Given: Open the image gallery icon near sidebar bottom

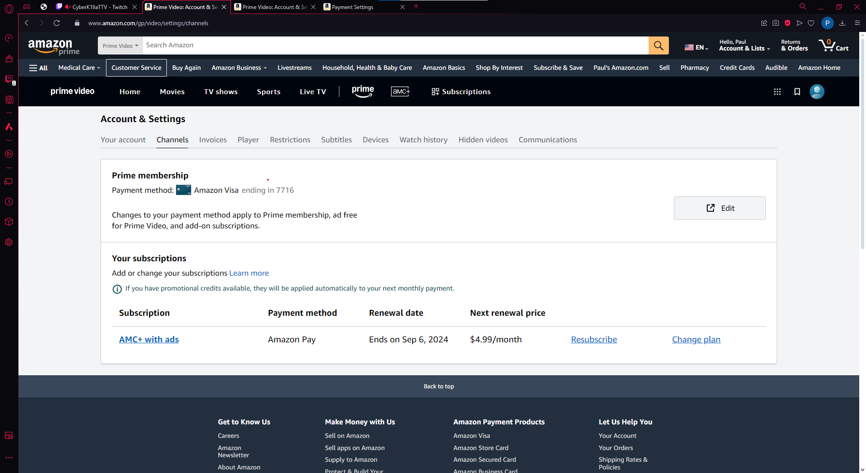Looking at the screenshot, I should click(x=9, y=436).
